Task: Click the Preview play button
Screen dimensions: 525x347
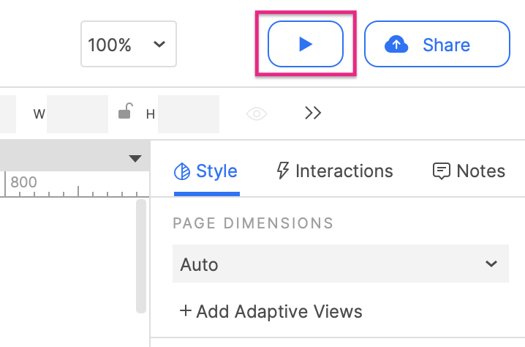Action: (306, 45)
